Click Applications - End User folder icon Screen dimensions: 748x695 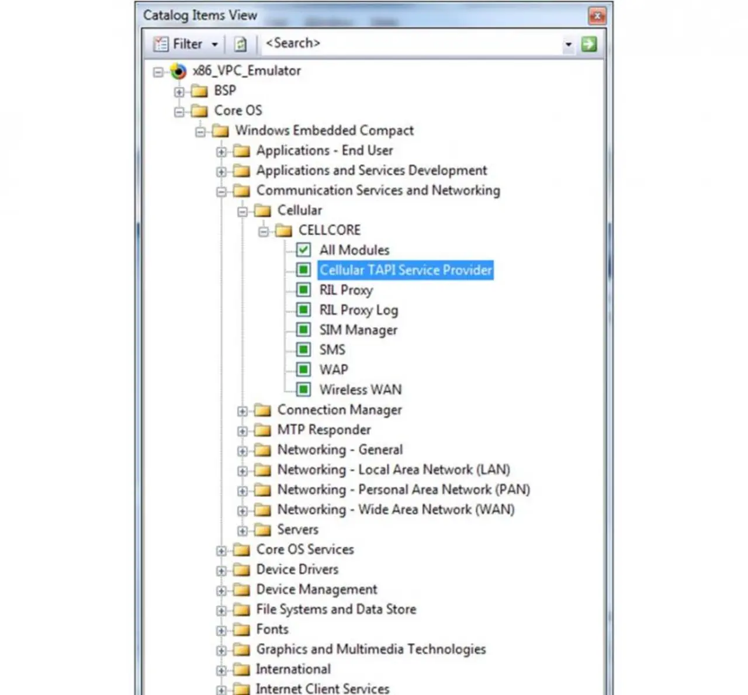(241, 151)
